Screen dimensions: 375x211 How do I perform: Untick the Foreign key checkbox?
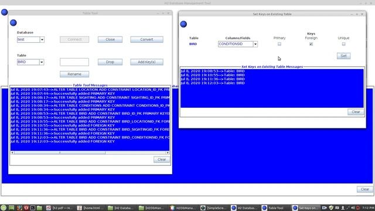click(311, 44)
